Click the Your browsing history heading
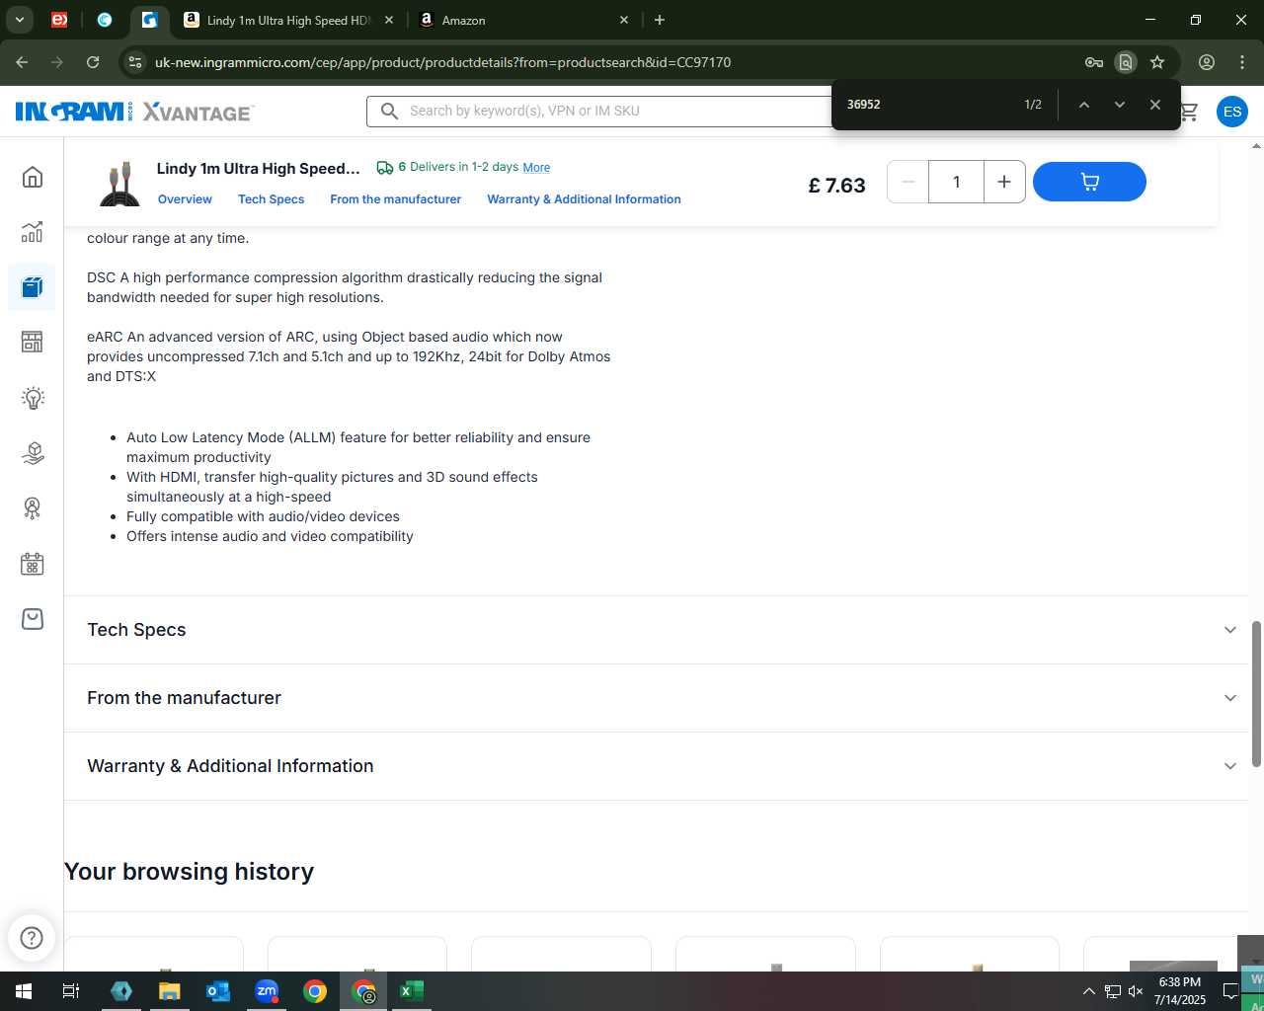Screen dimensions: 1264x1011 pos(189,872)
